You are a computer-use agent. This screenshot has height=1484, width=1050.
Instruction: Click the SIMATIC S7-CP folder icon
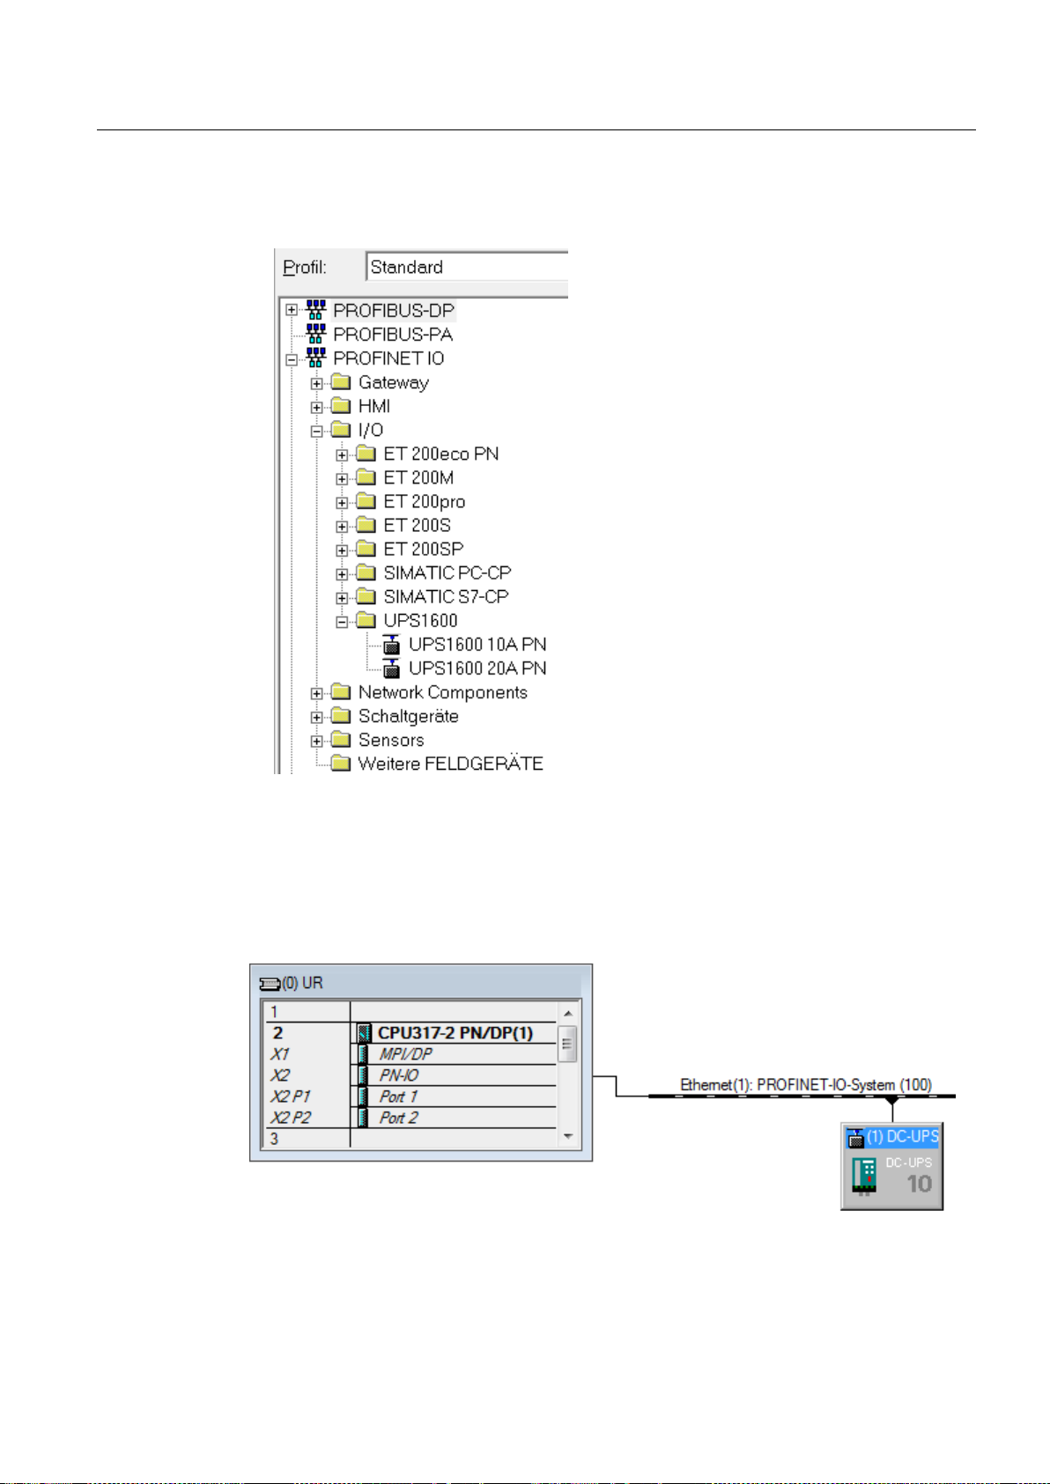366,596
